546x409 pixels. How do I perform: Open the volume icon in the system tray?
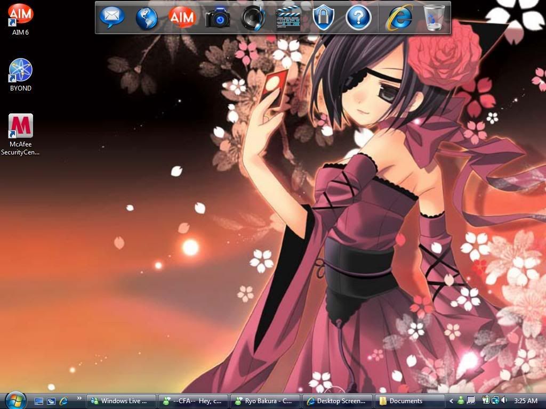pyautogui.click(x=503, y=400)
